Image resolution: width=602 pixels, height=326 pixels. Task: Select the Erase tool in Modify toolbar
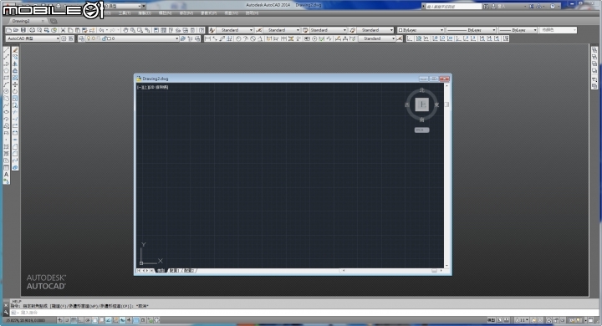click(15, 50)
